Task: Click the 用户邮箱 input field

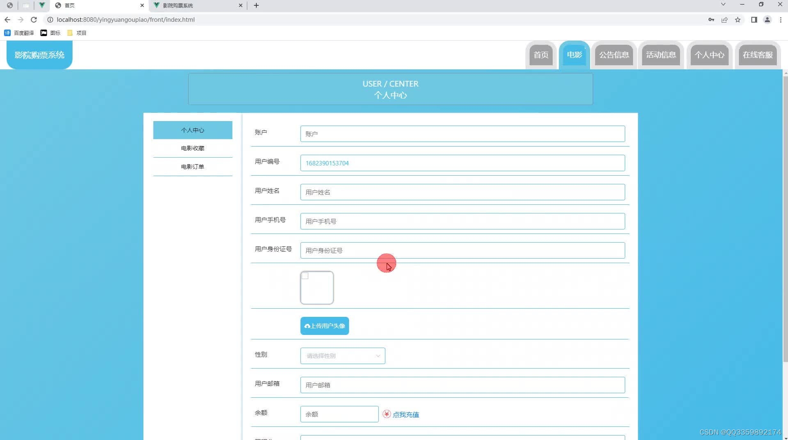Action: [463, 385]
